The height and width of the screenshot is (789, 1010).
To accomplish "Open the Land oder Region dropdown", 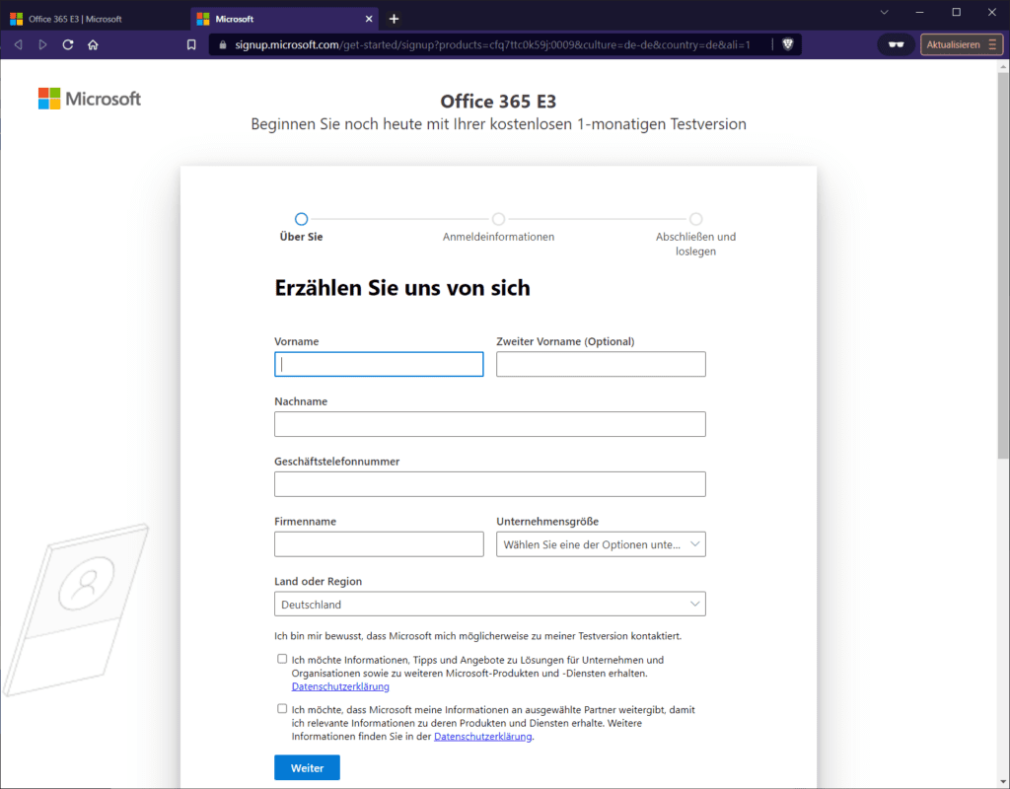I will pyautogui.click(x=490, y=605).
